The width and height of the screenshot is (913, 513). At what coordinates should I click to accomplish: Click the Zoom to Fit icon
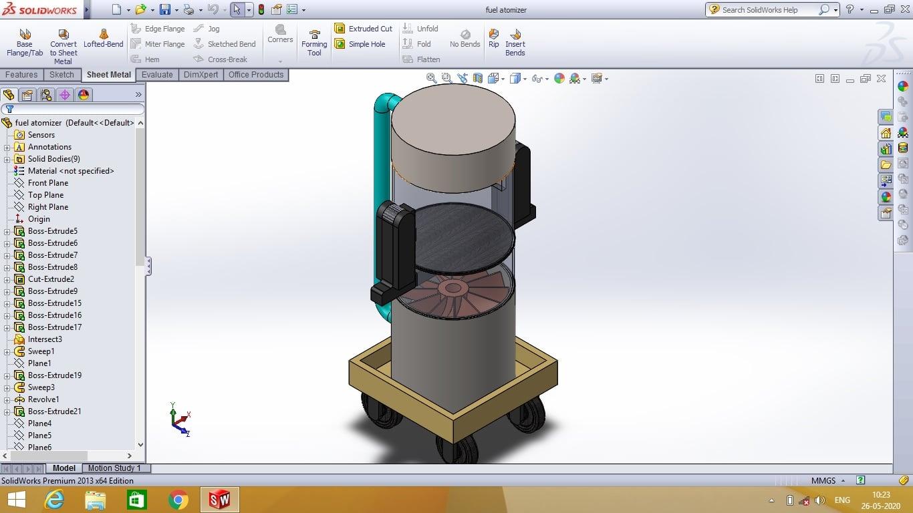(431, 78)
